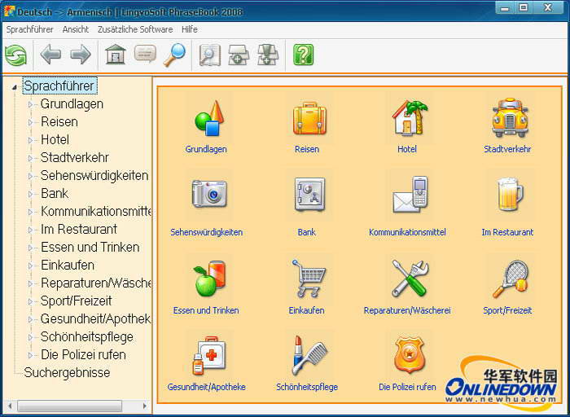Select Suchergebnisse in the tree
This screenshot has width=570, height=417.
coord(67,373)
